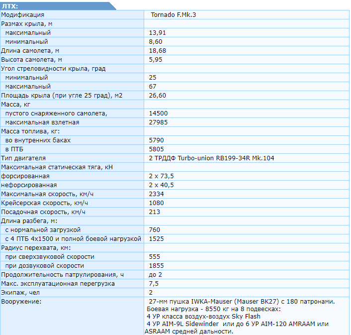
Task: Click 'Максимальная статическая тяга, кН' label
Action: (x=57, y=167)
